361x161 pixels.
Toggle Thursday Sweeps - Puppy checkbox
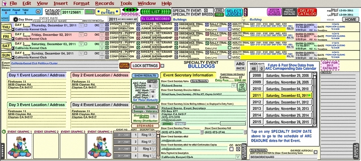tap(107, 24)
